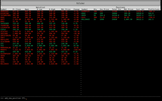Click TCS market price 3,052.00
This screenshot has height=101, width=162.
coord(65,46)
